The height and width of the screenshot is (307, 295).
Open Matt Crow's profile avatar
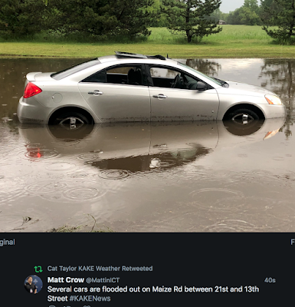point(33,284)
